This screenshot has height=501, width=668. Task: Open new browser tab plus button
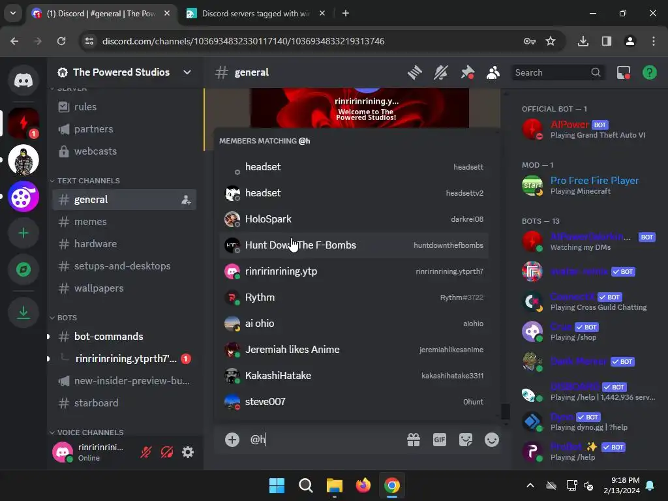click(x=346, y=14)
